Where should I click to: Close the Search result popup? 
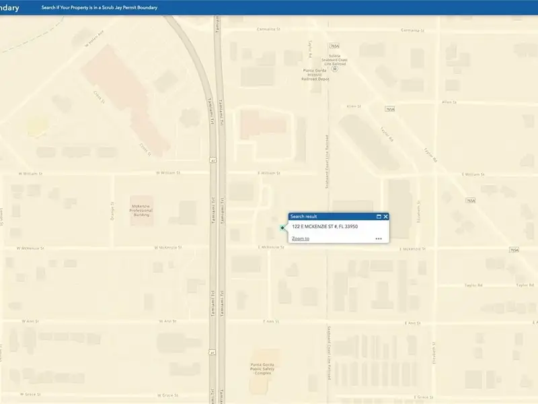click(385, 217)
